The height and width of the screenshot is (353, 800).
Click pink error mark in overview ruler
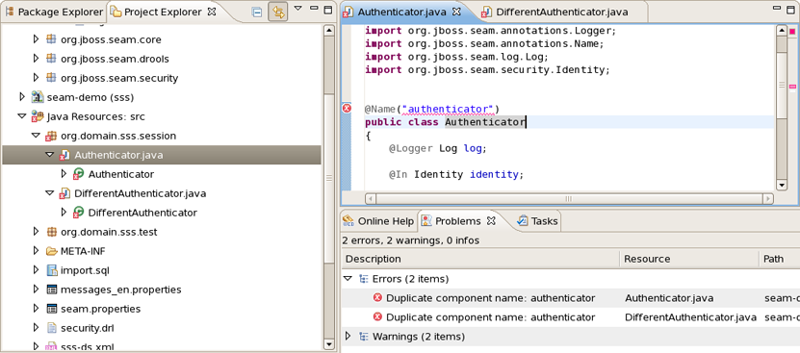pos(792,87)
